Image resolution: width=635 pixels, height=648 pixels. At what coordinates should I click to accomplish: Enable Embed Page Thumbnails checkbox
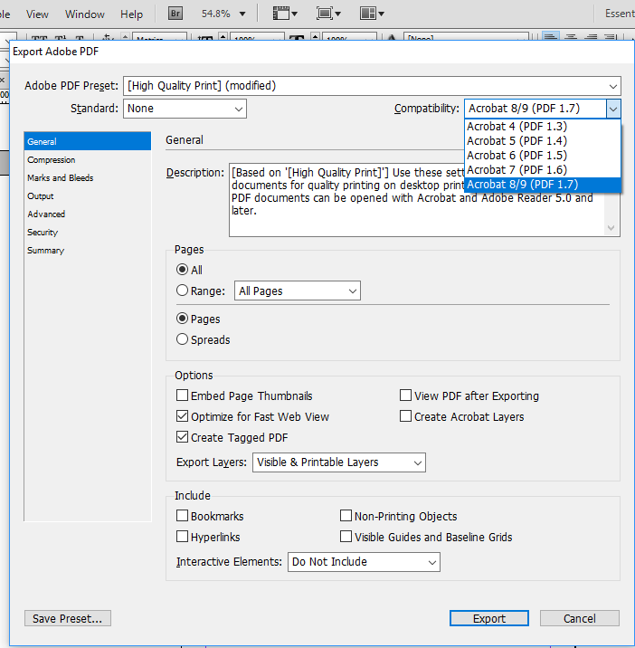pos(183,395)
